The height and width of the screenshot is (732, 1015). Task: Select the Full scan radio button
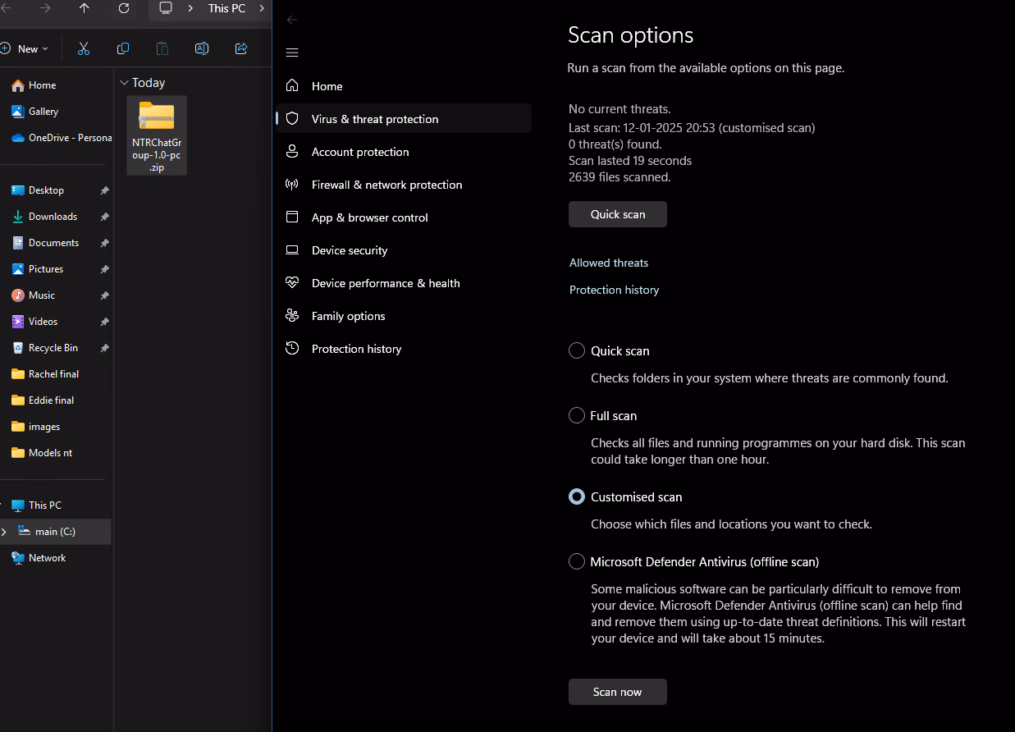tap(577, 415)
